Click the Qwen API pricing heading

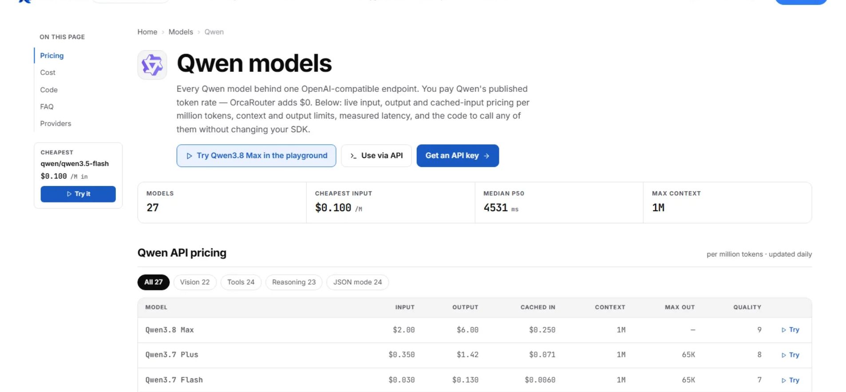(x=182, y=253)
